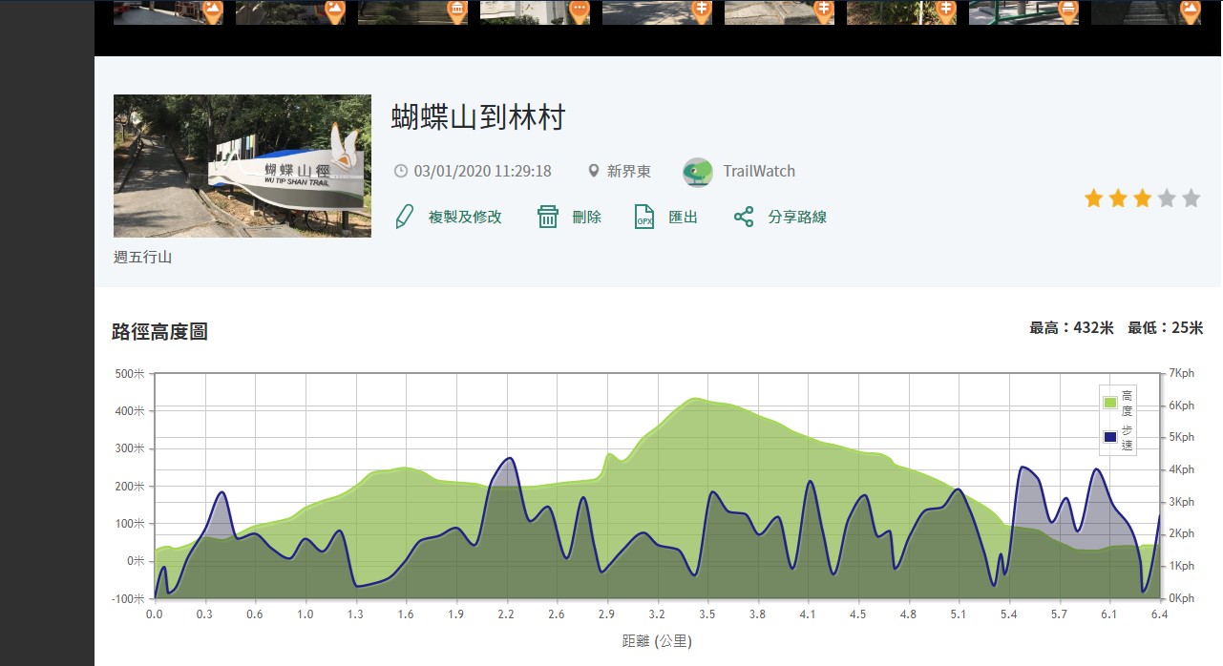The height and width of the screenshot is (666, 1223).
Task: Open the first photo thumbnail in top strip
Action: pyautogui.click(x=168, y=11)
